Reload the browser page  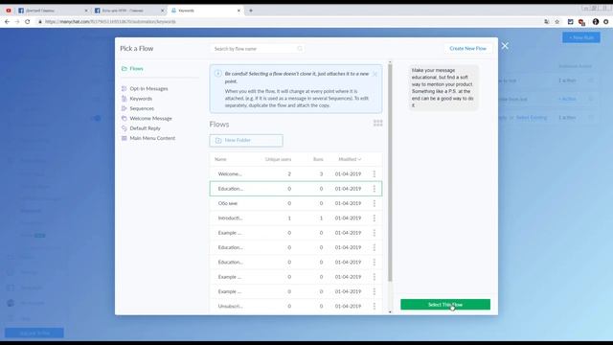[x=28, y=21]
